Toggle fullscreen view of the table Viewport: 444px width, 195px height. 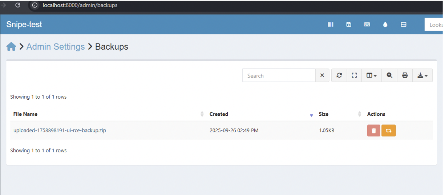point(354,76)
